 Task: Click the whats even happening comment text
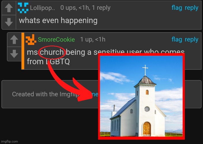[58, 21]
